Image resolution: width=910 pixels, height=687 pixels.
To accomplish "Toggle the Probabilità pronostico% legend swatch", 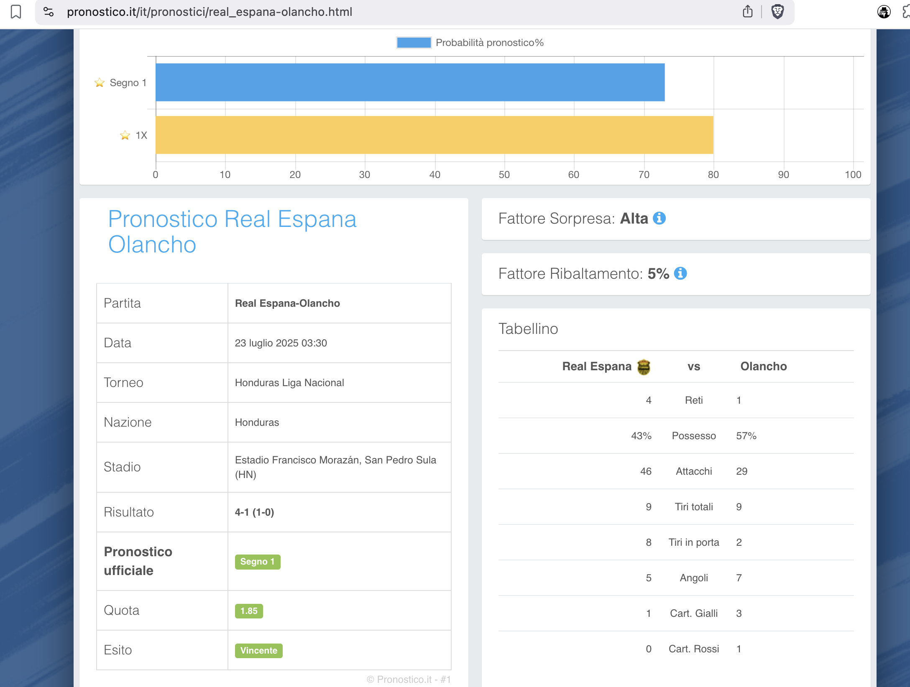I will (414, 43).
